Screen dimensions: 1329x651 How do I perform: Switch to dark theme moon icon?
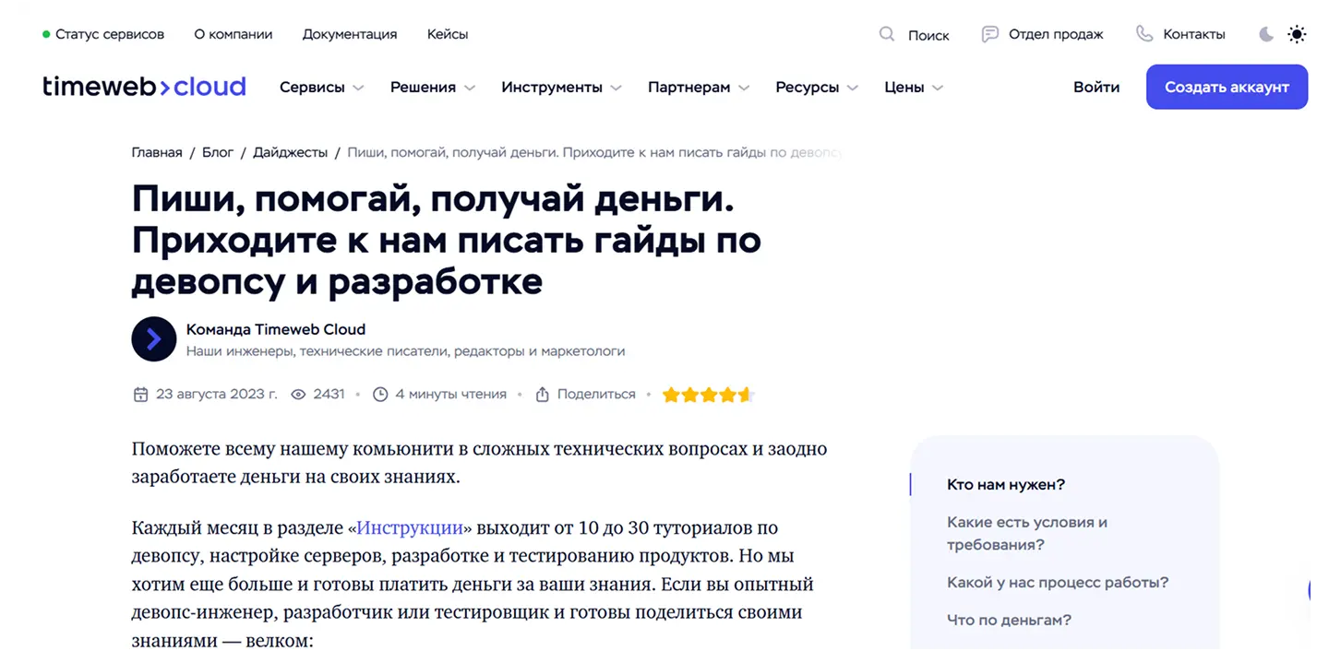click(x=1266, y=34)
